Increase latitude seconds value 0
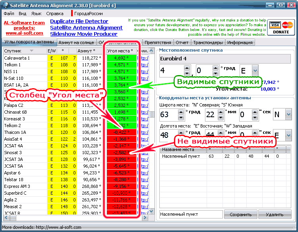The image size is (298, 232). click(255, 112)
